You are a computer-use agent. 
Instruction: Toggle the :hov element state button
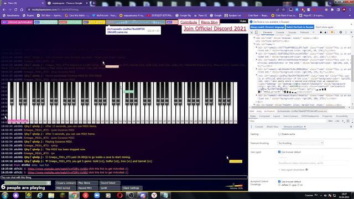[x=330, y=121]
